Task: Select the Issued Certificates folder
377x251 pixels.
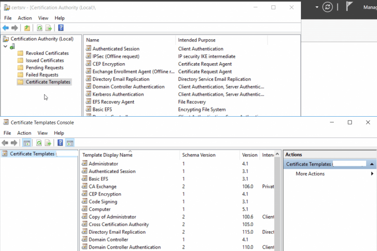Action: click(x=45, y=60)
